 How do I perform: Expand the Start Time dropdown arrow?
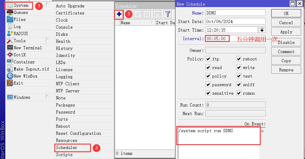(262, 30)
